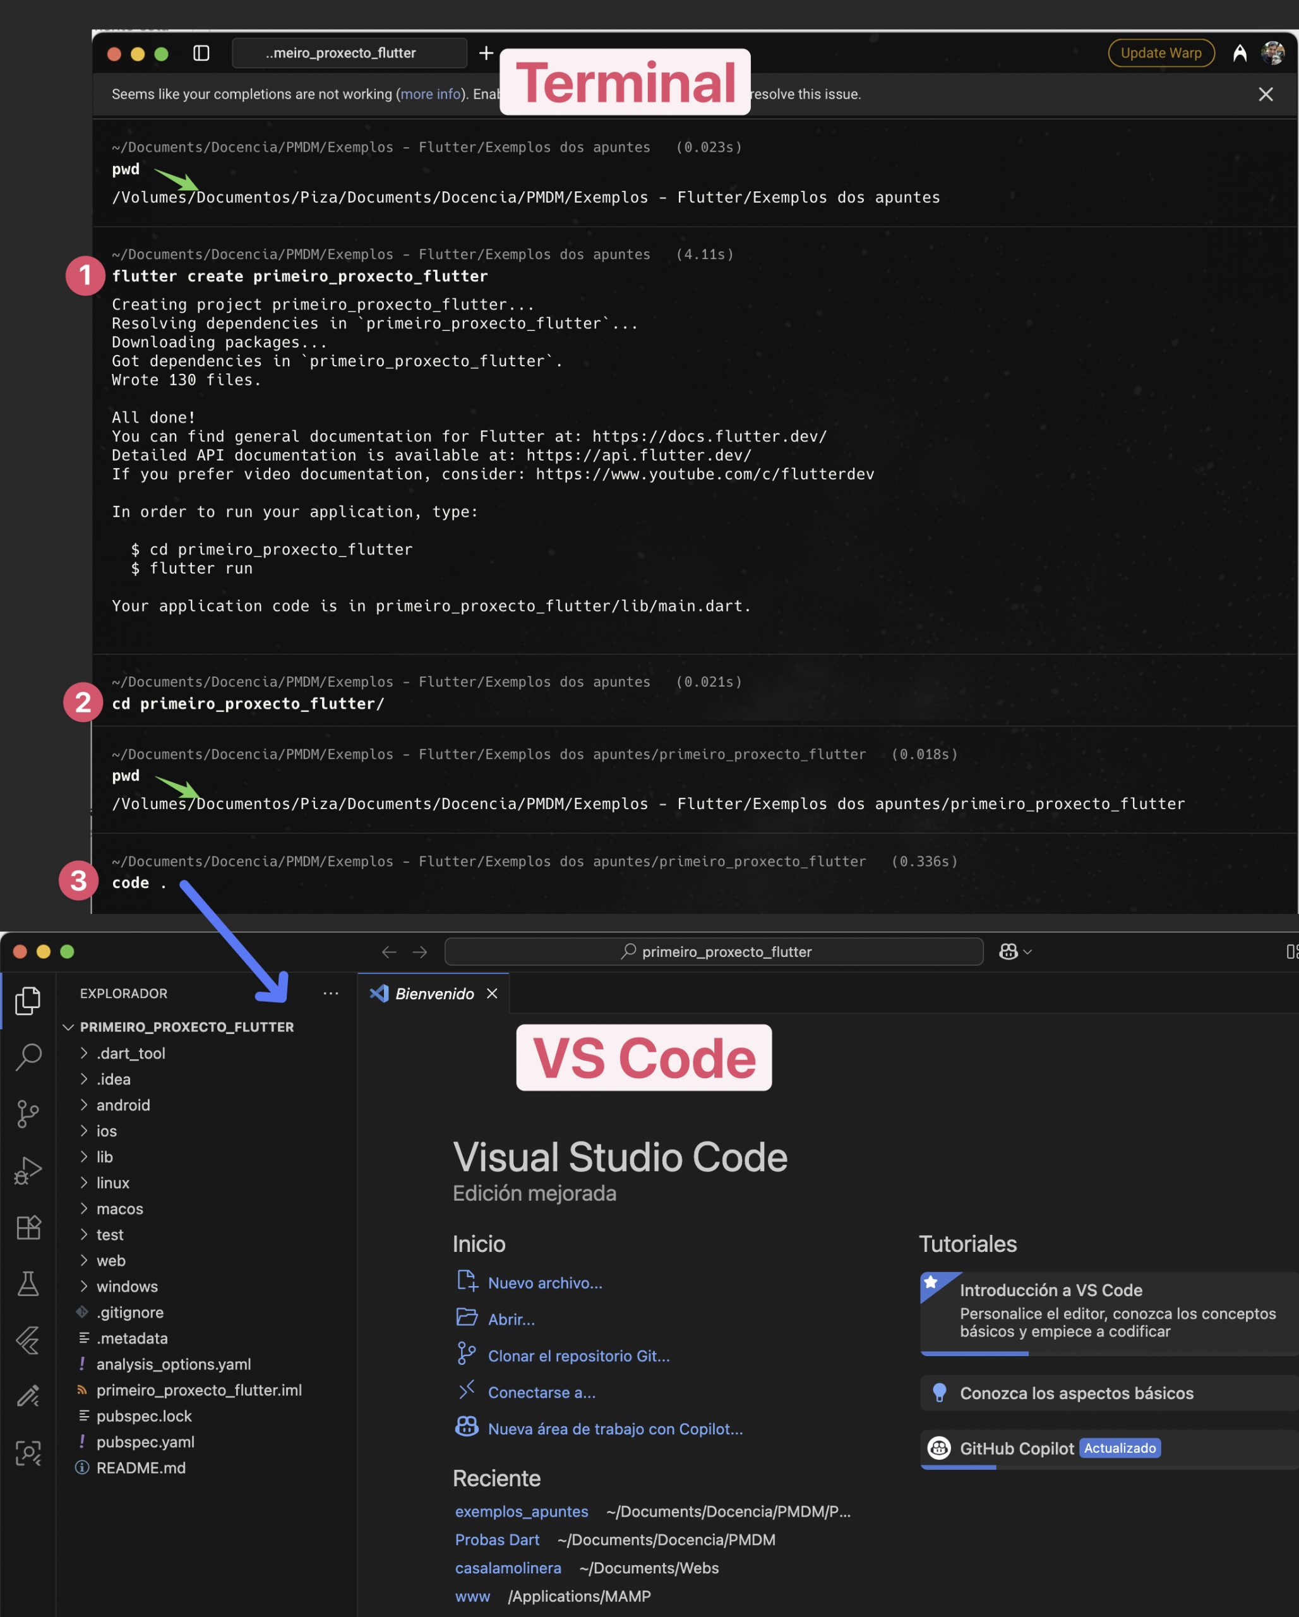Toggle Warp sidebar panel icon
Screen dimensions: 1299x1617
201,53
